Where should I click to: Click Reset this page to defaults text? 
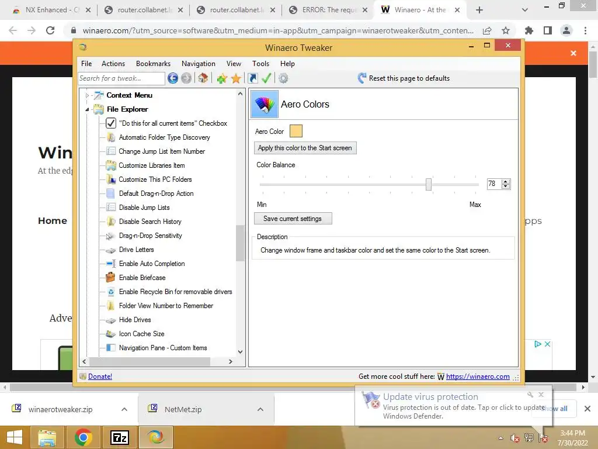pyautogui.click(x=409, y=78)
